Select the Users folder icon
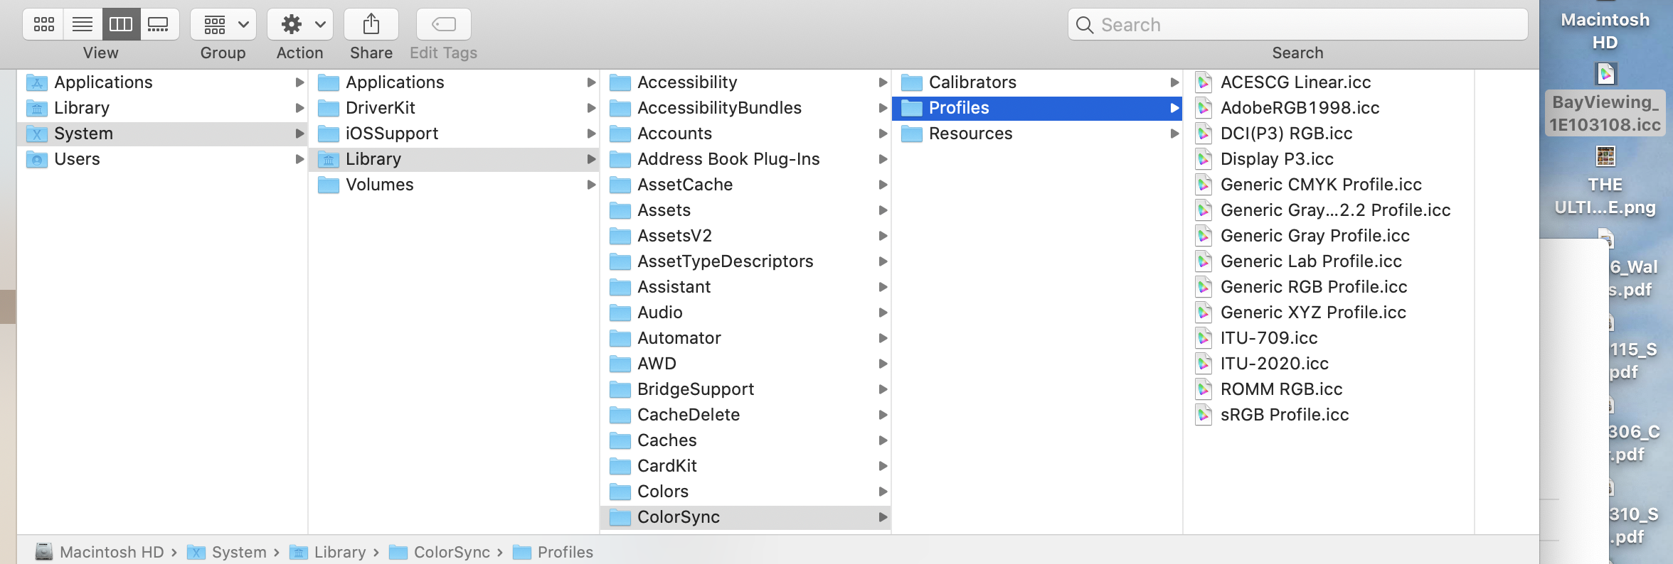The image size is (1673, 564). point(36,159)
